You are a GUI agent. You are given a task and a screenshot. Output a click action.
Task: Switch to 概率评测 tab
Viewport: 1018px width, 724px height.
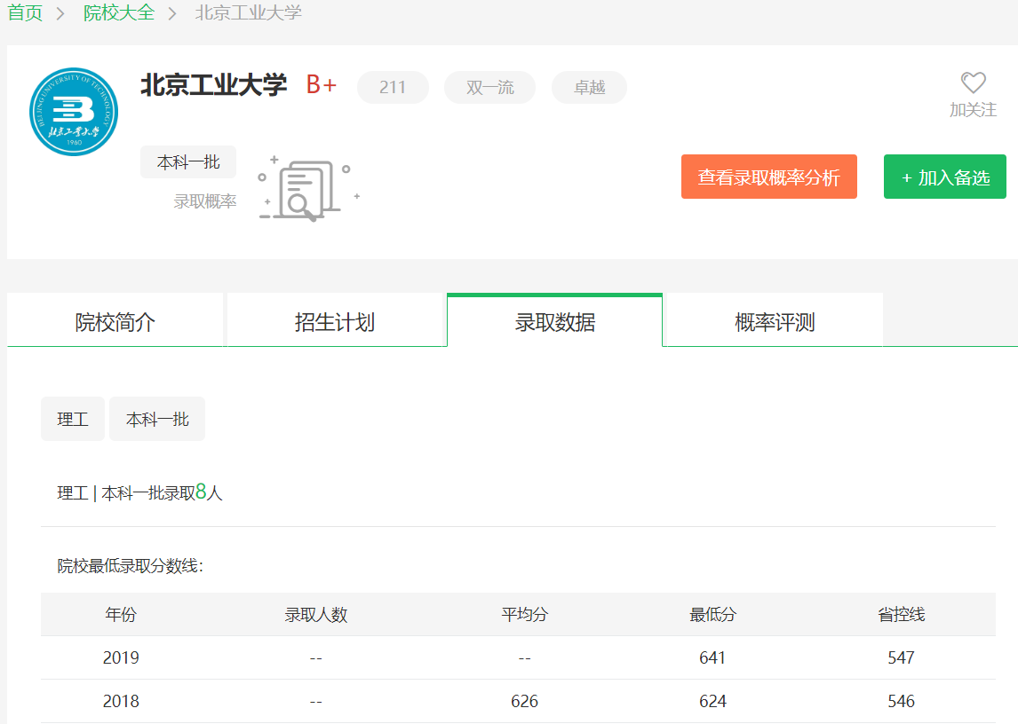(775, 321)
